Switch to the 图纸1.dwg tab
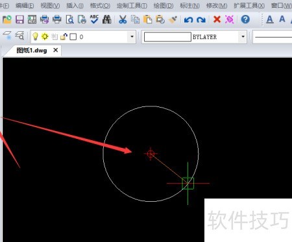The height and width of the screenshot is (242, 292). [32, 51]
